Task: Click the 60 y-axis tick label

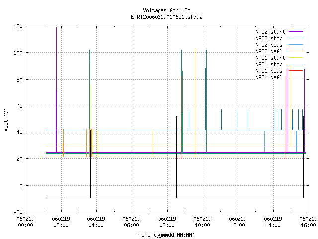Action: coord(19,106)
